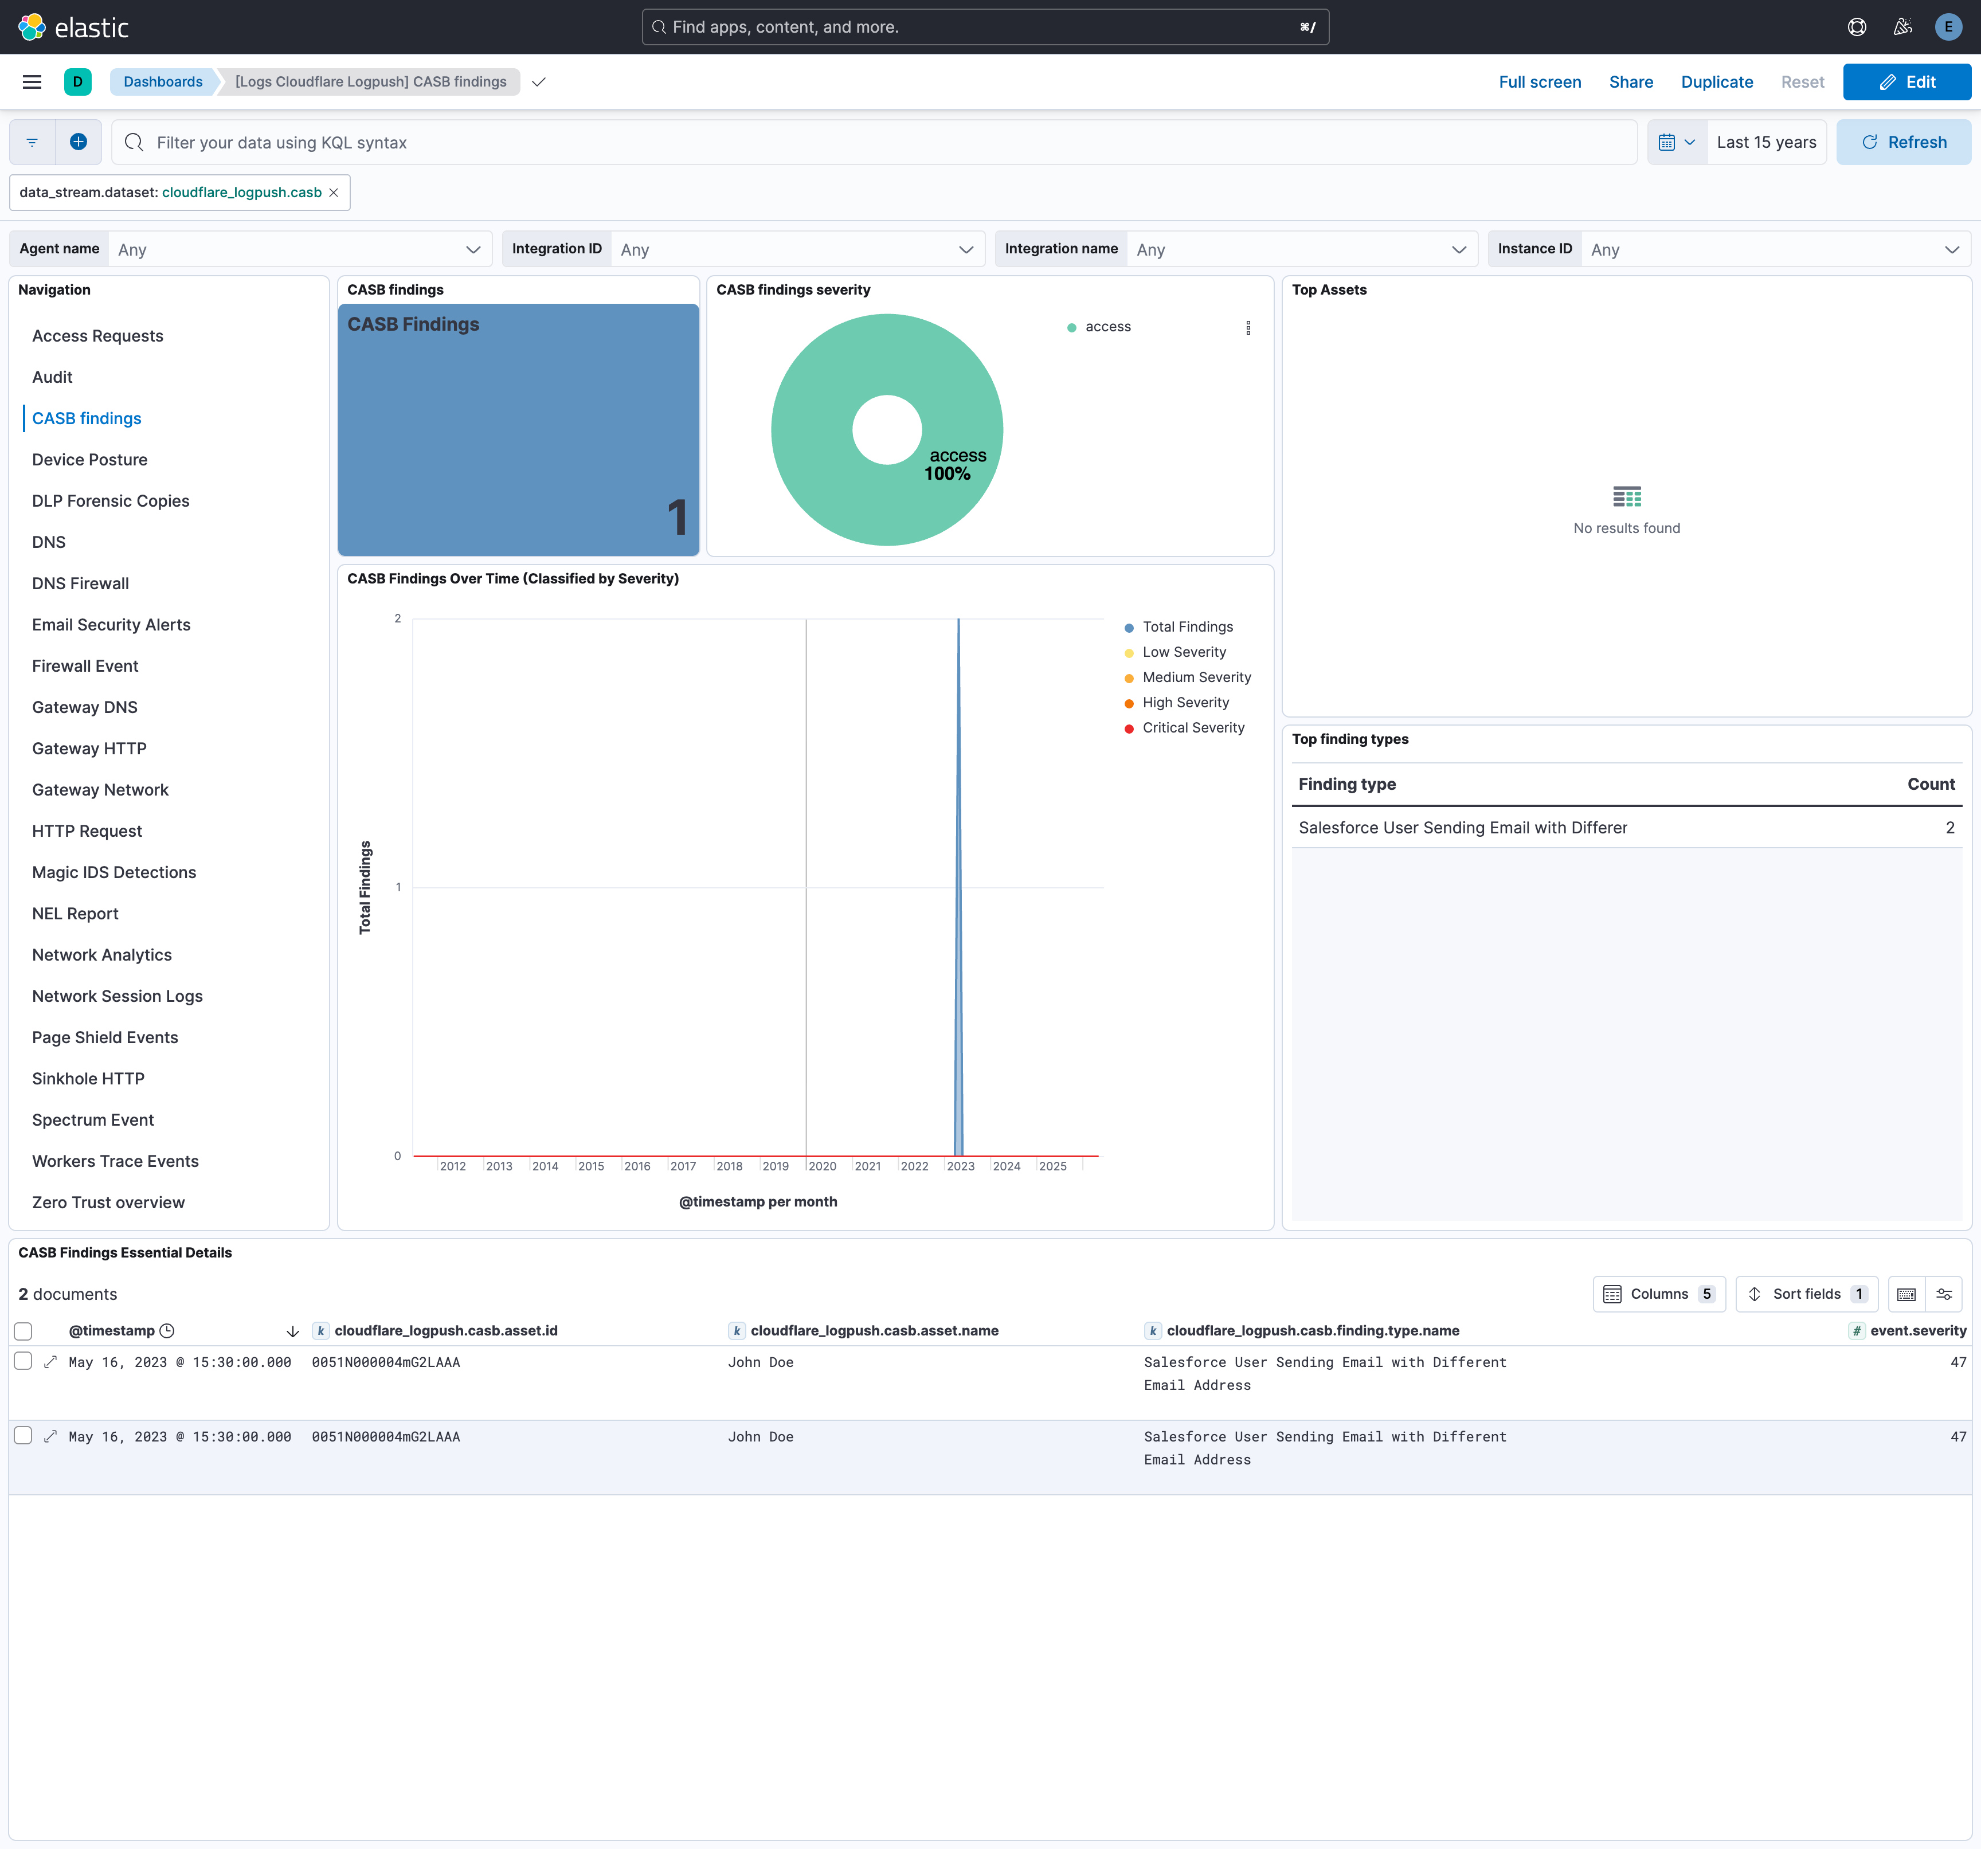Open the help menu lifebuoy icon
The width and height of the screenshot is (1981, 1849).
coord(1857,27)
